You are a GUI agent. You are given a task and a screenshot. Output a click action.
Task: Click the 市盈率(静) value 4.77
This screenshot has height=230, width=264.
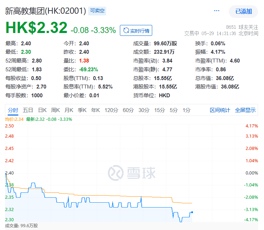pyautogui.click(x=167, y=70)
